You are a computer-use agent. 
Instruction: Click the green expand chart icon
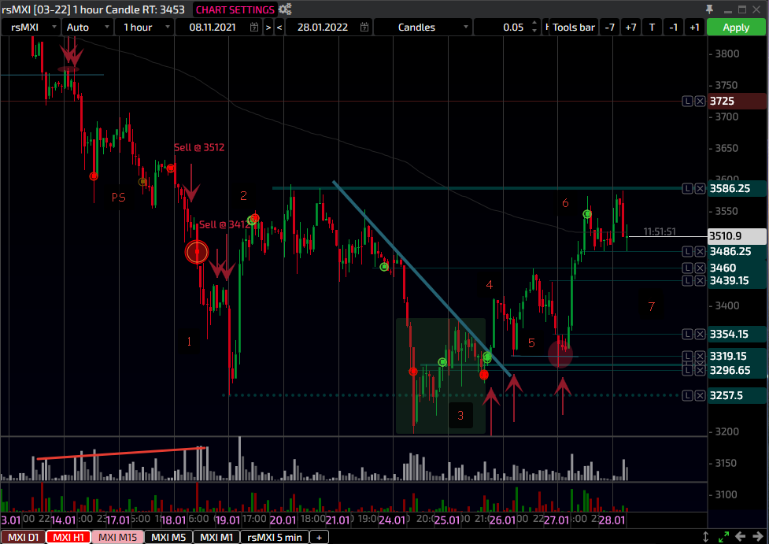point(723,537)
